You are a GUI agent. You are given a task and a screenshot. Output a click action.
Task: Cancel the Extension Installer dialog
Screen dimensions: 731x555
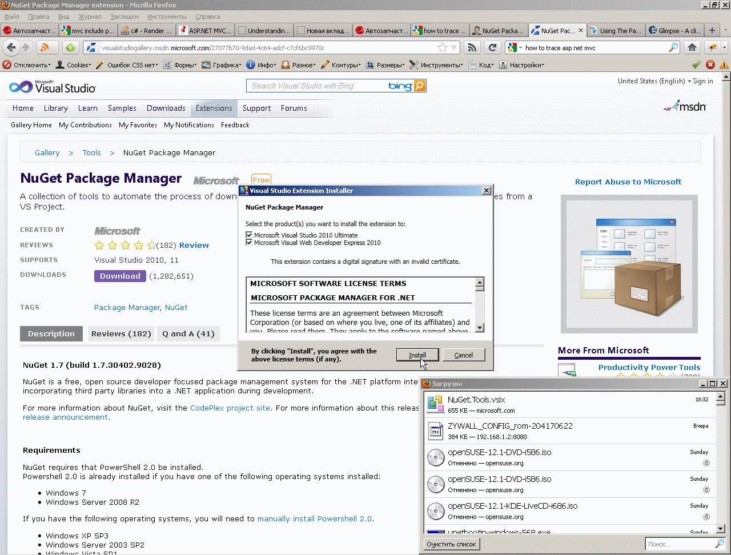click(464, 355)
